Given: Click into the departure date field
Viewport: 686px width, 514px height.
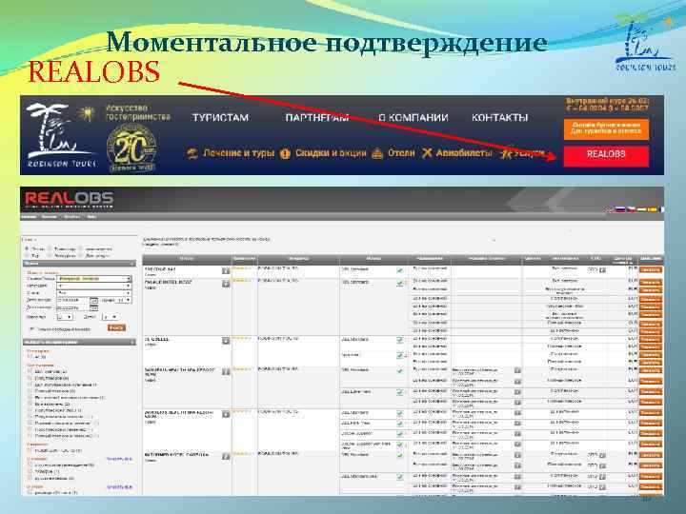Looking at the screenshot, I should pos(73,308).
